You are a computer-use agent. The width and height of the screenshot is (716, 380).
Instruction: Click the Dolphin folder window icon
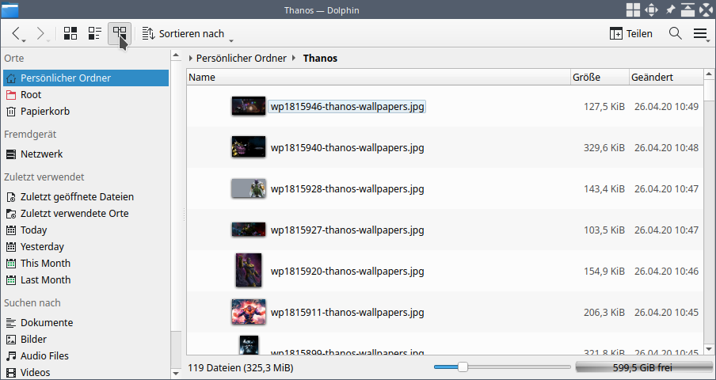(10, 9)
